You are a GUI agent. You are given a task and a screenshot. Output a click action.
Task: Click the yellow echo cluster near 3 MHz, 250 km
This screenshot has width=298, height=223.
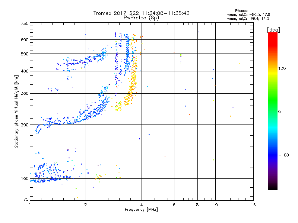pyautogui.click(x=118, y=107)
